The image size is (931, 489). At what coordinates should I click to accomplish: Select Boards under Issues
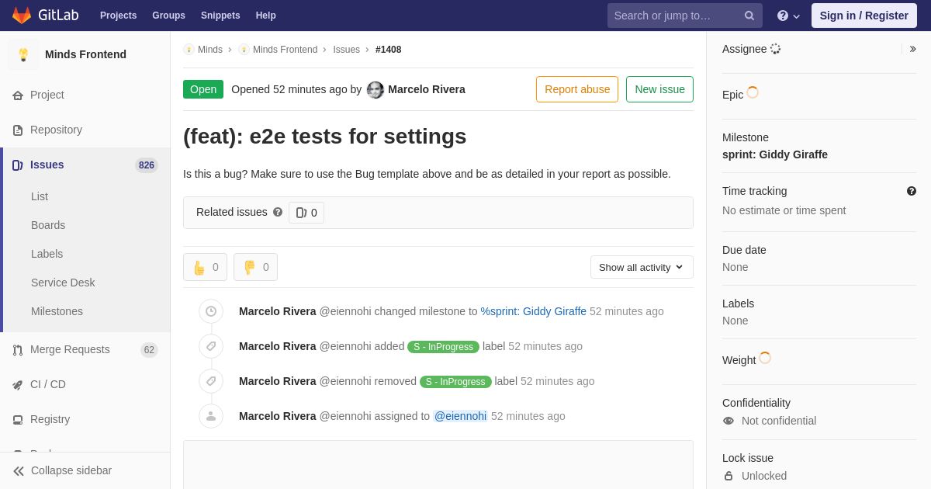tap(48, 225)
